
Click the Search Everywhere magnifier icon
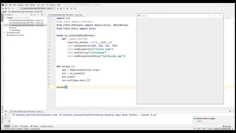(75, 8)
